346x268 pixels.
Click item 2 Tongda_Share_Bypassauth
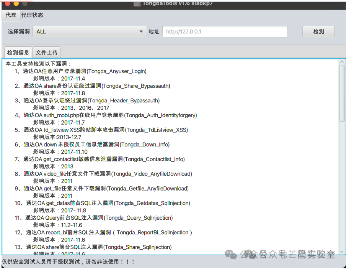(x=93, y=86)
